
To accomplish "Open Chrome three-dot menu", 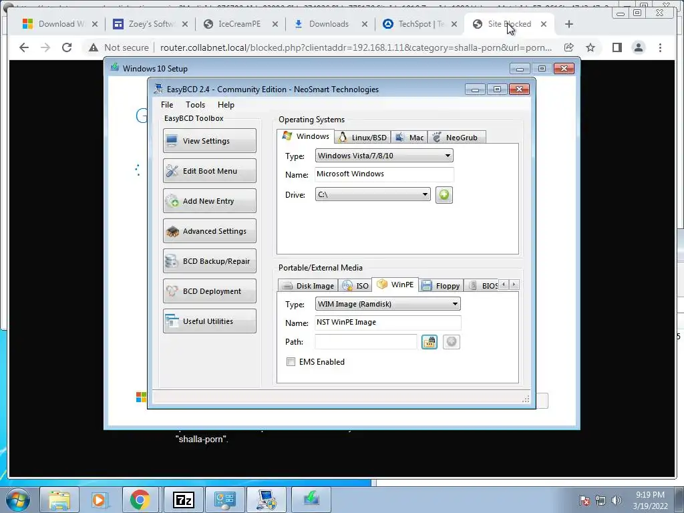I will 660,47.
